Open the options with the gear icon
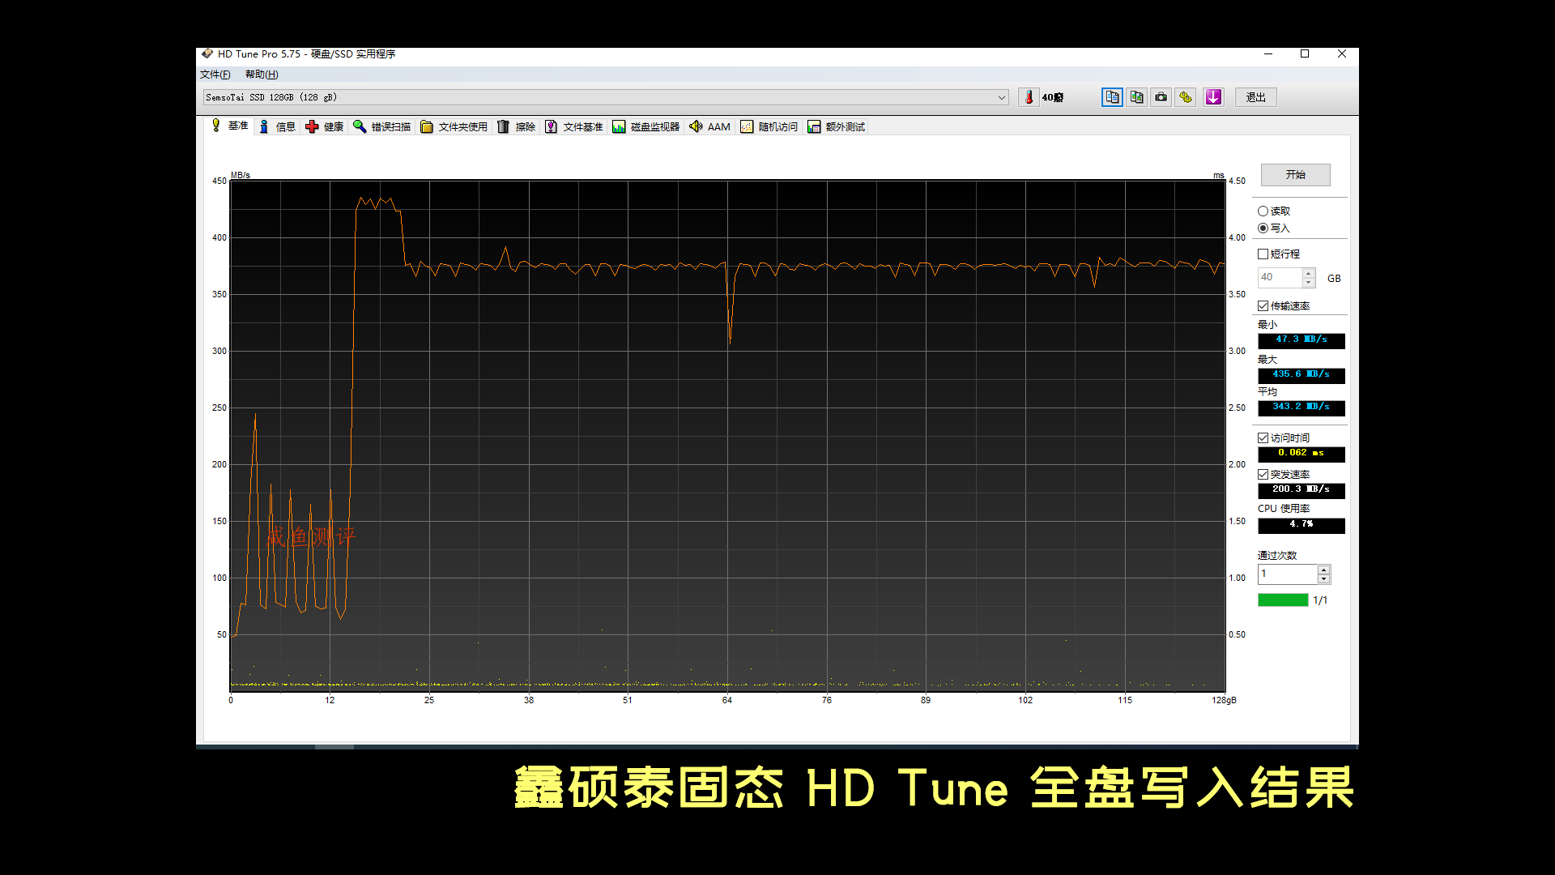Viewport: 1555px width, 875px height. (x=1186, y=97)
